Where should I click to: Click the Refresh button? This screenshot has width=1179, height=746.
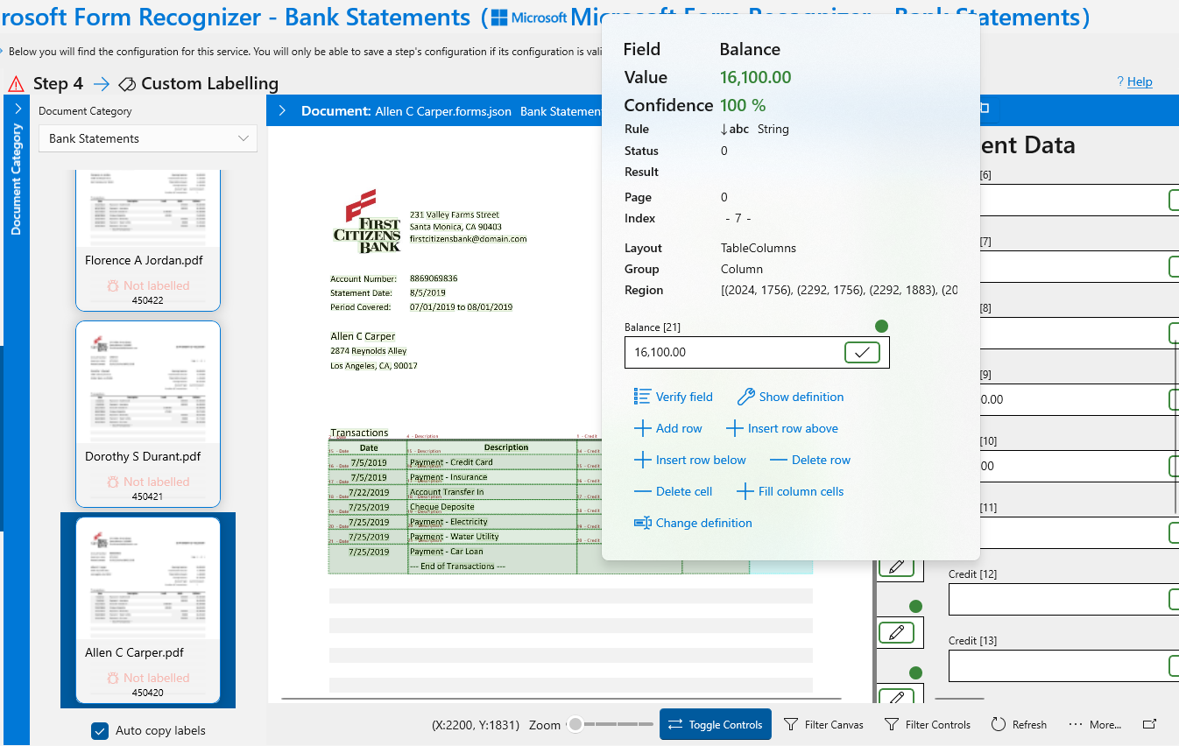coord(1019,725)
